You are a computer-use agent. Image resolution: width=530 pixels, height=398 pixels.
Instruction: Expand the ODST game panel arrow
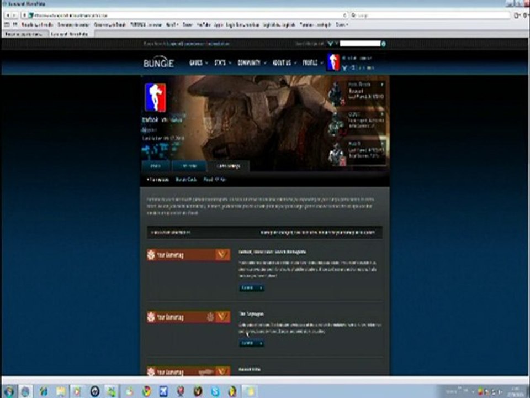(x=382, y=114)
